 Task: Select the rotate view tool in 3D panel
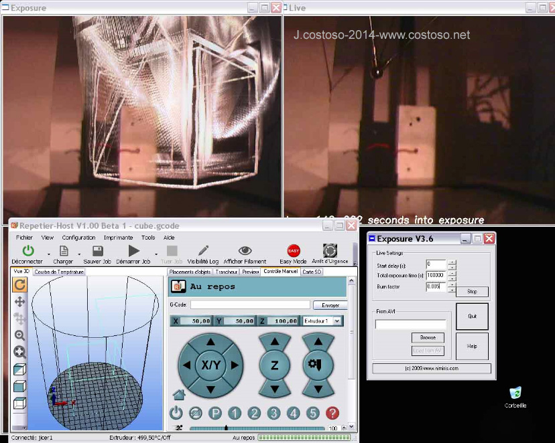[x=19, y=285]
